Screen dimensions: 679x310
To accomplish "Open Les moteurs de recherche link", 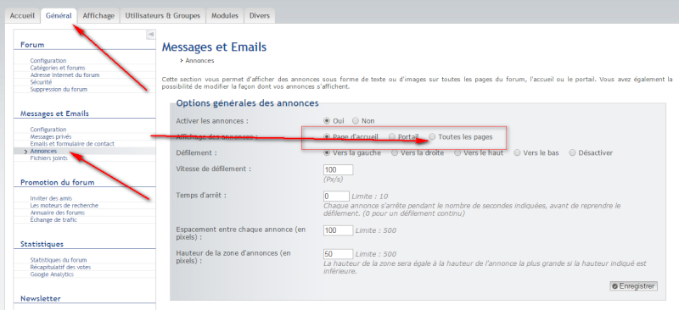I will [x=65, y=205].
